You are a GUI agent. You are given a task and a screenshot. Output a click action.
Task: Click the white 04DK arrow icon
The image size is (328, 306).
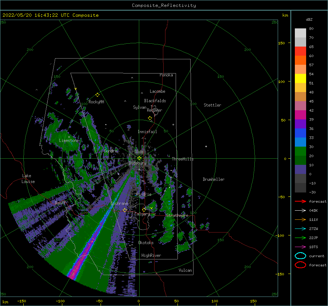(300, 211)
